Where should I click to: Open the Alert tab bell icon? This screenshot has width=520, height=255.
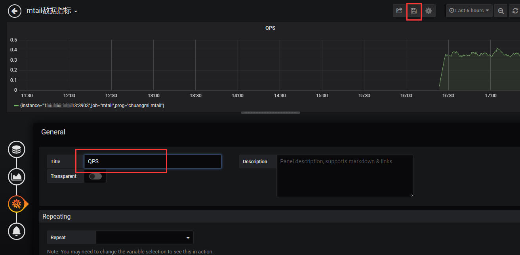[17, 231]
